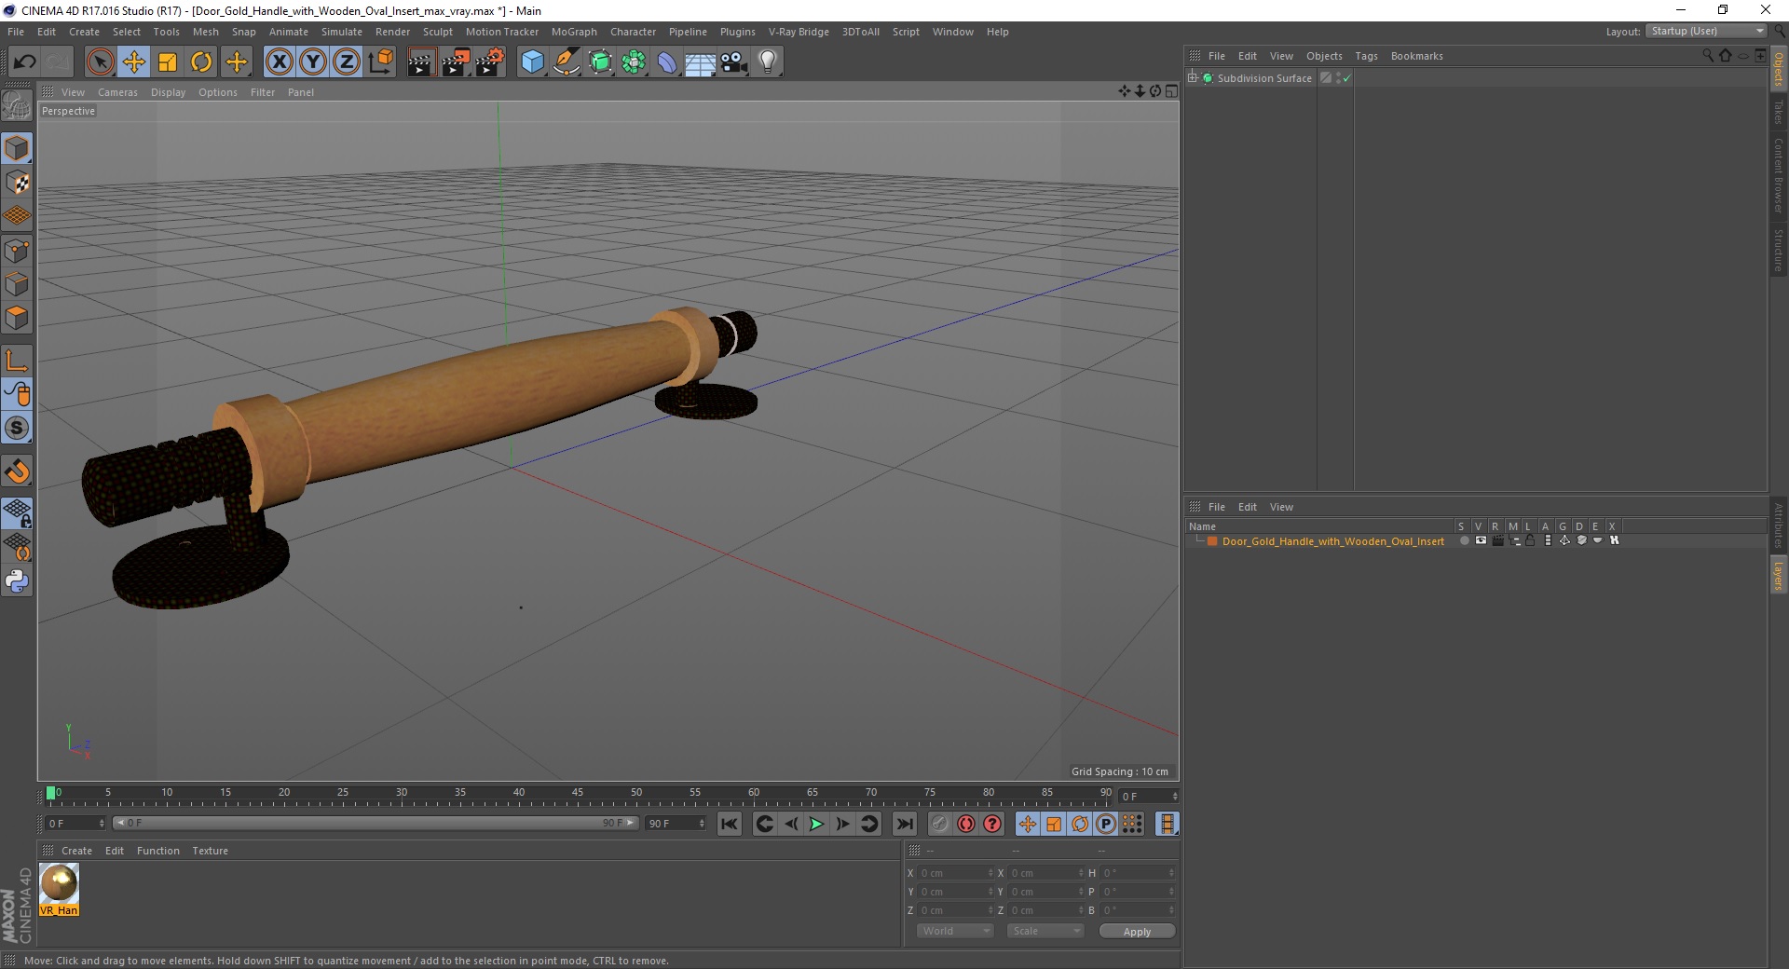
Task: Open the MoGraph menu
Action: pyautogui.click(x=574, y=32)
